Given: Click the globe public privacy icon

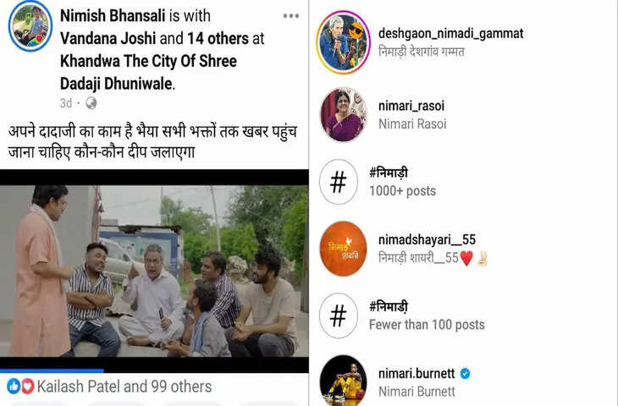Looking at the screenshot, I should coord(91,103).
